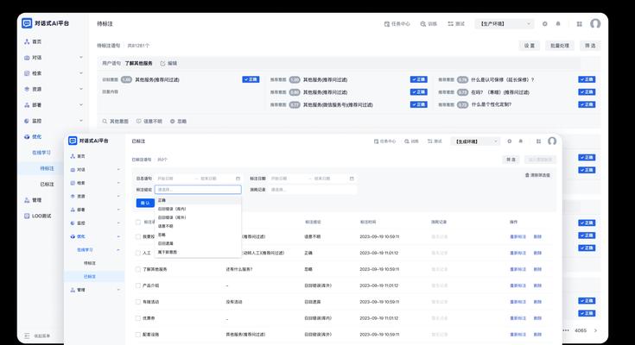
Task: Click the 首页 home icon in the back window sidebar
Action: pyautogui.click(x=27, y=41)
